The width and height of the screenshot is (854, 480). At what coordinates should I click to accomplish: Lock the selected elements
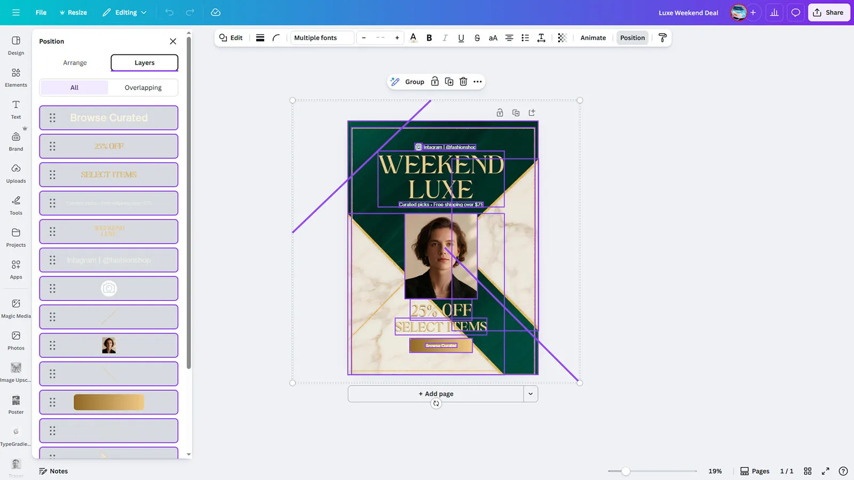click(435, 82)
